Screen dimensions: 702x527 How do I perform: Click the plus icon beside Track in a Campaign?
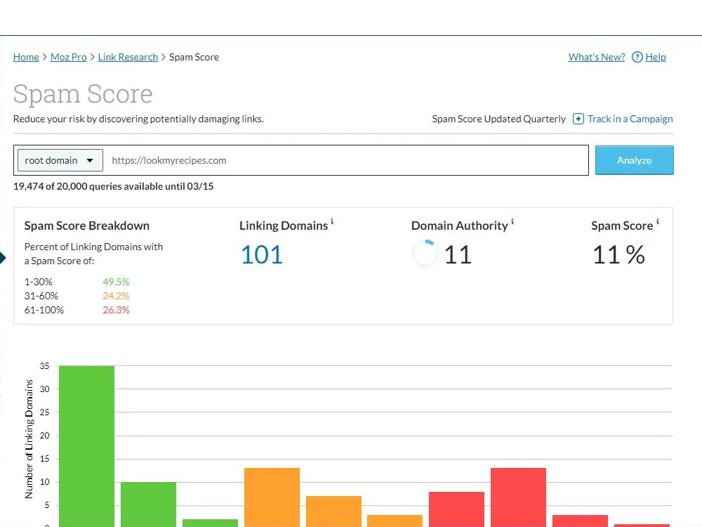[x=578, y=119]
